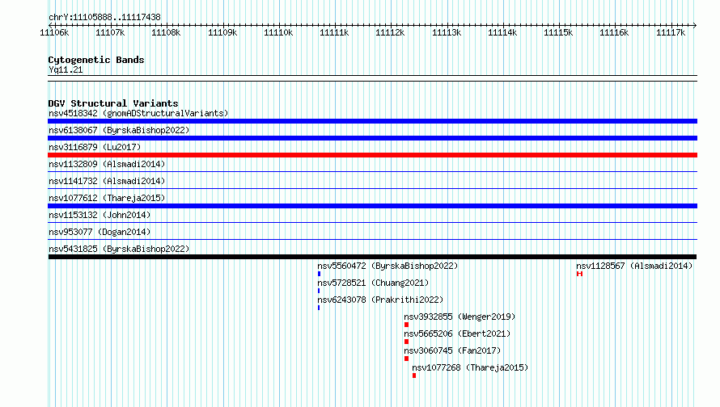Click the 11115k ruler tick label
Viewport: 720px width, 407px height.
pyautogui.click(x=558, y=32)
